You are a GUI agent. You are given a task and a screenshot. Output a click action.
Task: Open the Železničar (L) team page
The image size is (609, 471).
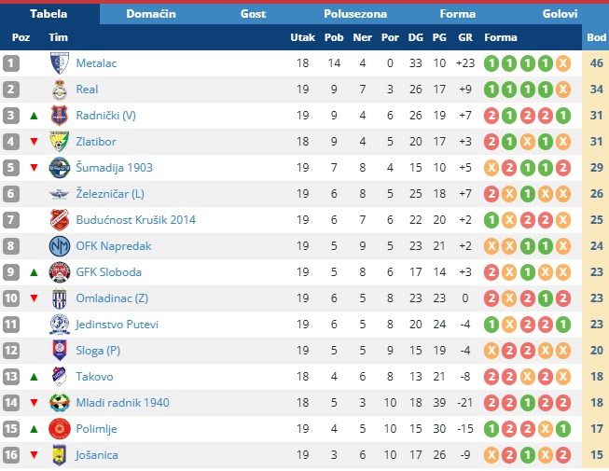pos(110,194)
